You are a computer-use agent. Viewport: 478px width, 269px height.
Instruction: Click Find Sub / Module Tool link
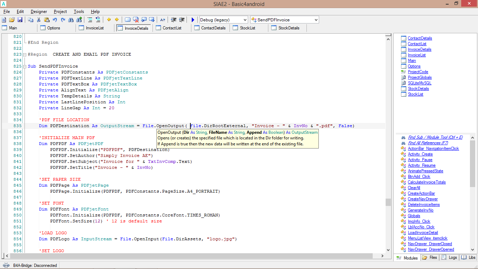click(x=435, y=137)
